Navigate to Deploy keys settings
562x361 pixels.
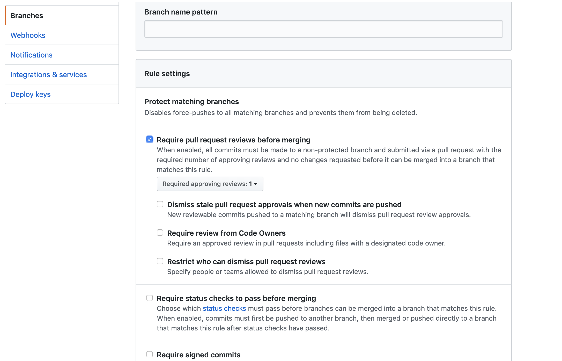(31, 94)
